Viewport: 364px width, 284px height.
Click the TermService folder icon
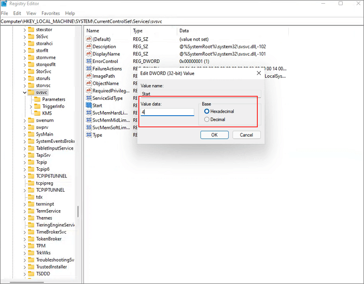coord(31,211)
